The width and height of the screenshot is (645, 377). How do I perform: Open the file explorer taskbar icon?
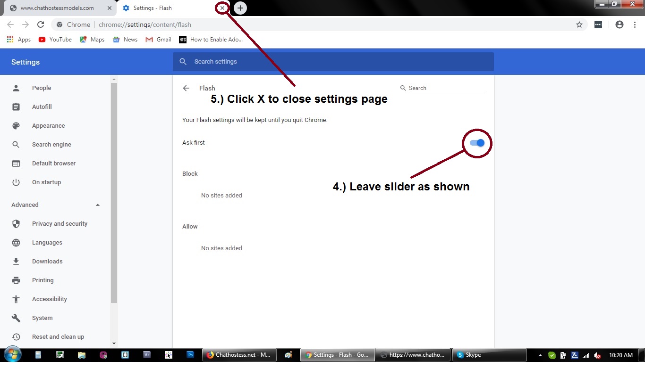(x=82, y=355)
